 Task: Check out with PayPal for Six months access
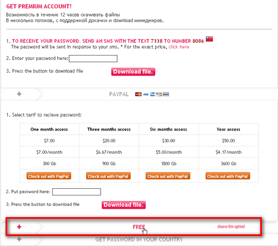168,176
